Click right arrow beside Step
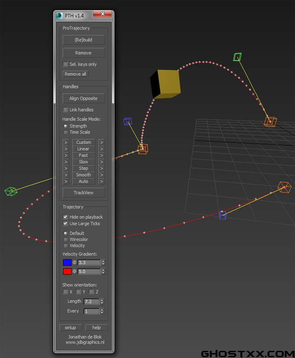The width and height of the screenshot is (295, 358). pyautogui.click(x=101, y=168)
